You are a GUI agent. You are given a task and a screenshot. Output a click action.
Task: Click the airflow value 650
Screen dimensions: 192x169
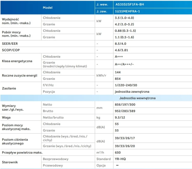click(118, 153)
